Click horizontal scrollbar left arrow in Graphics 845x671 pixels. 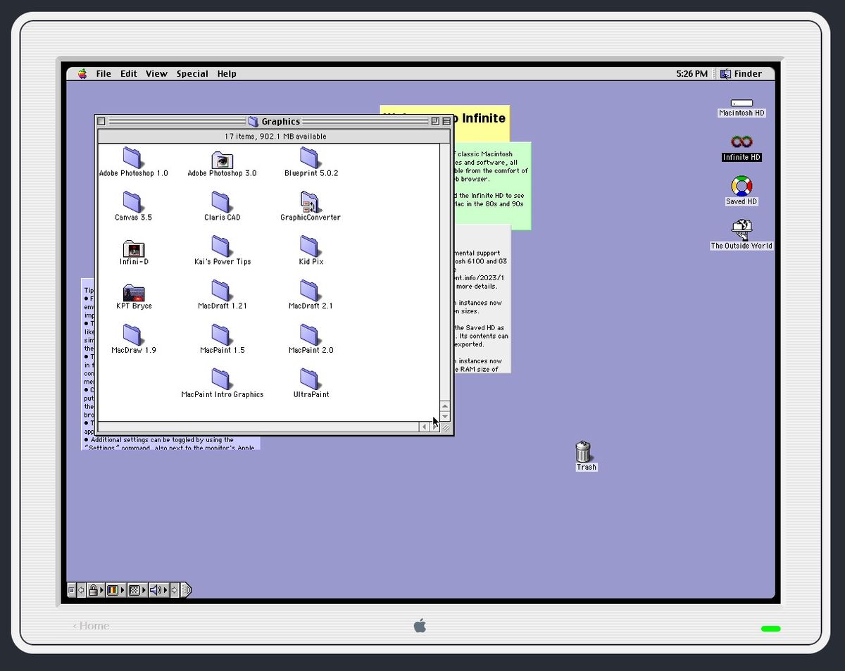pyautogui.click(x=425, y=427)
